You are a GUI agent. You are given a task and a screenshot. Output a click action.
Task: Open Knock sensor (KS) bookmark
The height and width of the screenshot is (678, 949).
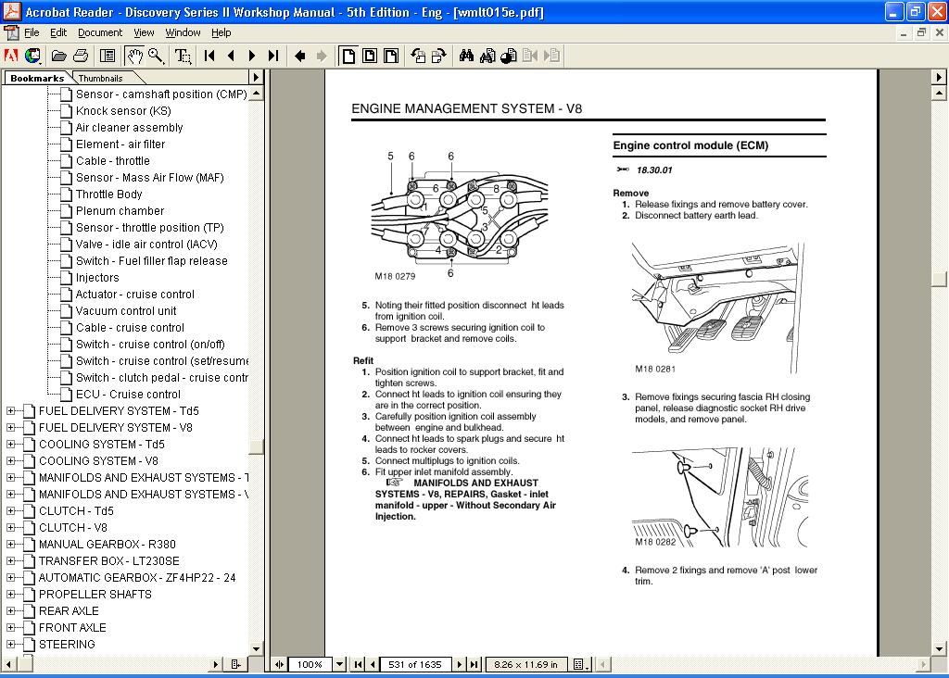(x=123, y=110)
